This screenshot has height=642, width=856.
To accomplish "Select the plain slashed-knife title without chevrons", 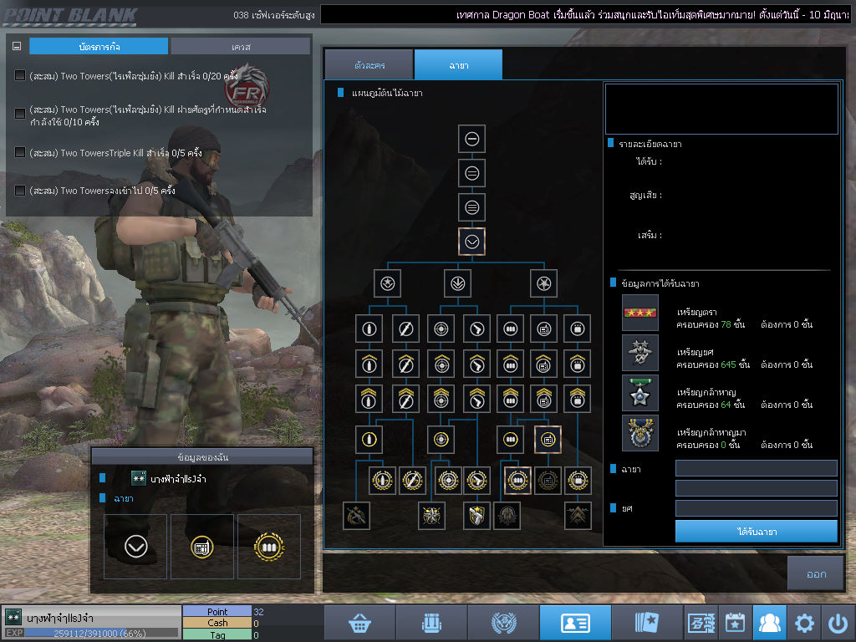I will [405, 329].
